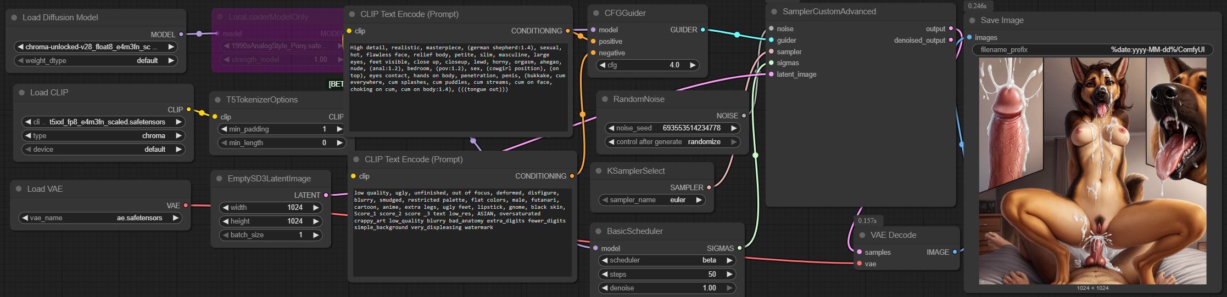Decrease cfg value with its left arrow
This screenshot has width=1227, height=297.
click(603, 65)
